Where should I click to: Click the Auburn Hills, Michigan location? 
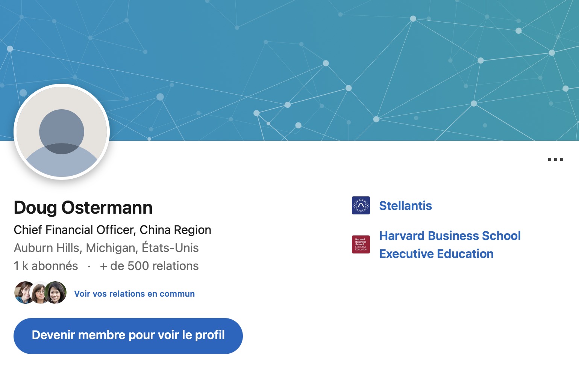click(x=106, y=248)
